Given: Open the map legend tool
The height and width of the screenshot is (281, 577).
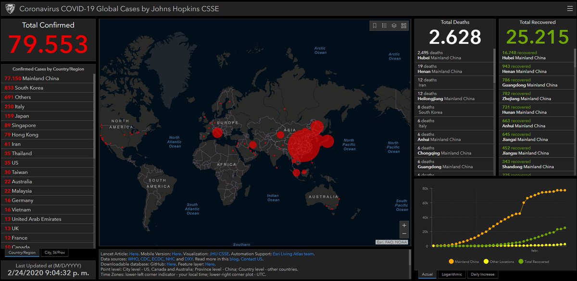Looking at the screenshot, I should tap(384, 26).
